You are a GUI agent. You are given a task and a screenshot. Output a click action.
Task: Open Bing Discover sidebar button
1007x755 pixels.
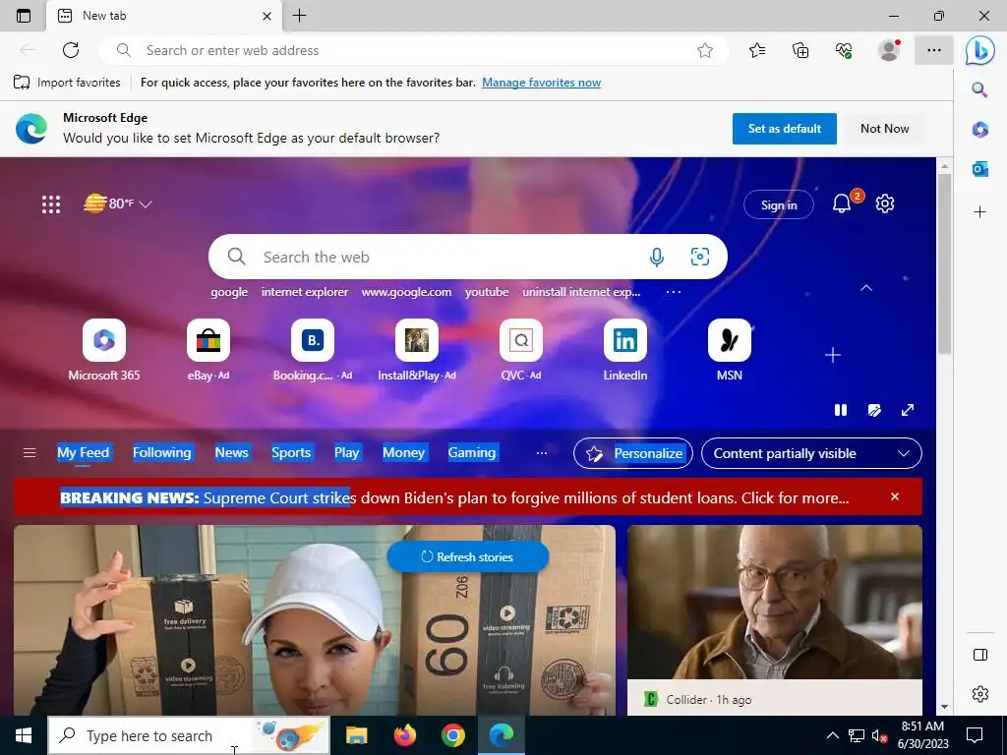(x=980, y=50)
